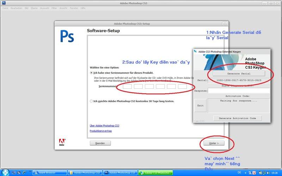
Task: Click the network connection tray icon
Action: pos(264,173)
